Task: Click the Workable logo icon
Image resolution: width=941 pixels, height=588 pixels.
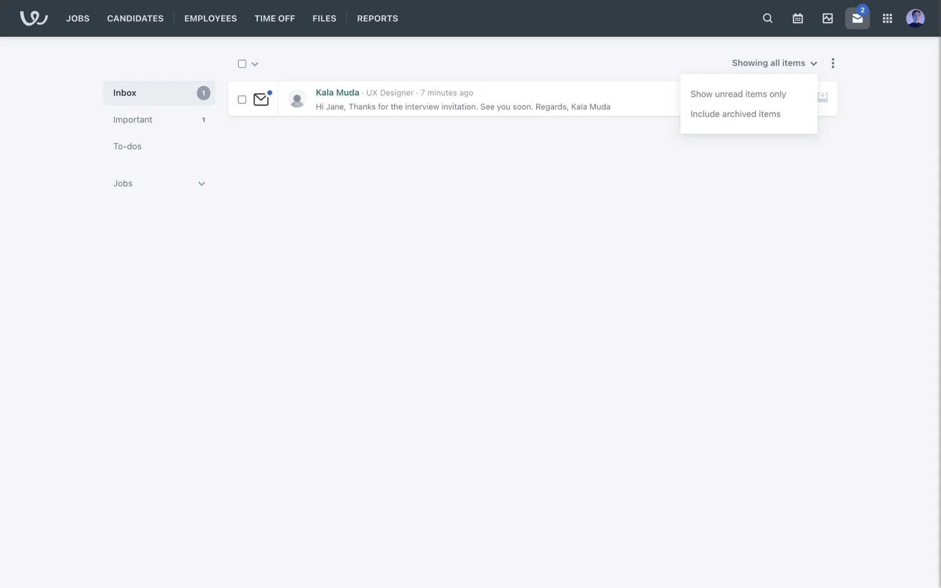Action: click(x=33, y=18)
